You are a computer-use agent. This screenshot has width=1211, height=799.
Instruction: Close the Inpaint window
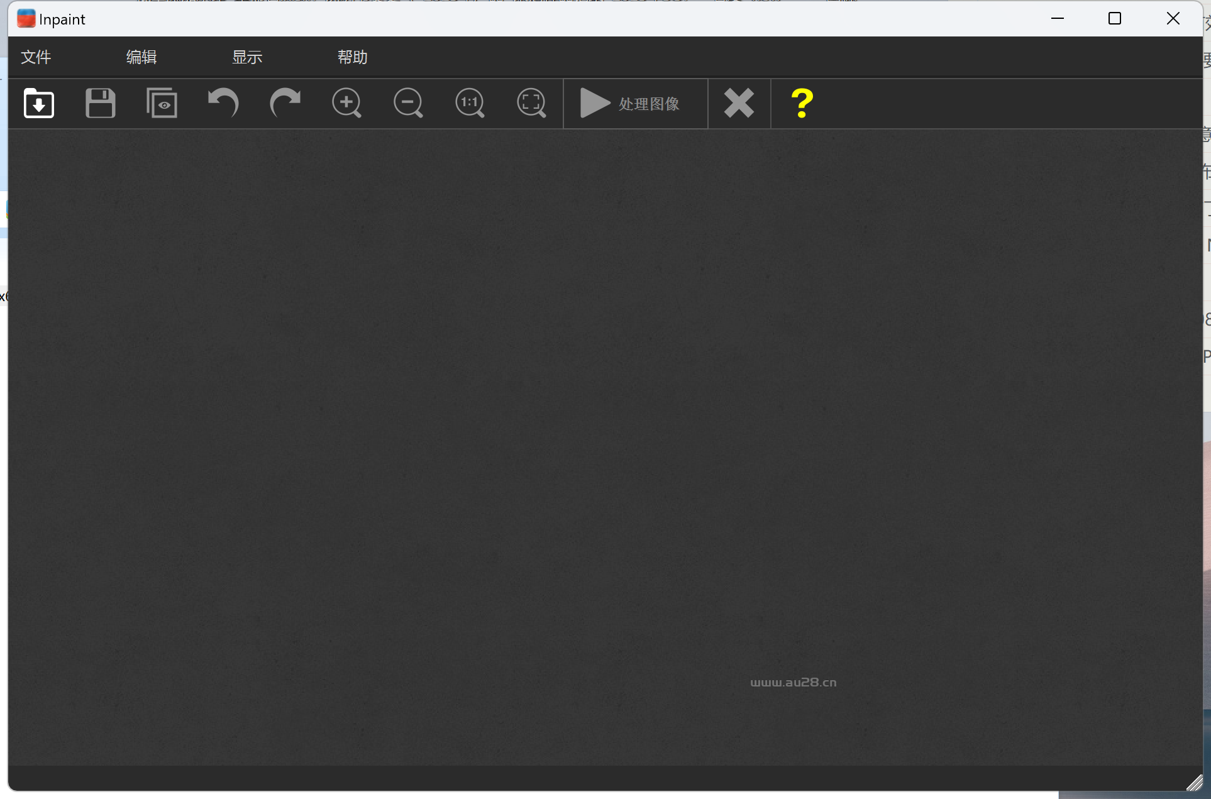pyautogui.click(x=1173, y=19)
